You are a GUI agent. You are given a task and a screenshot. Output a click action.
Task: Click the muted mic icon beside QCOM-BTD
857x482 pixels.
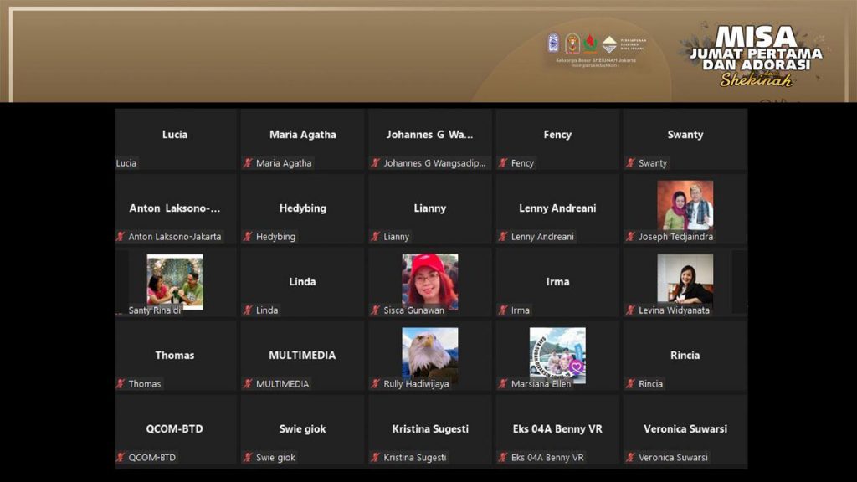[121, 458]
